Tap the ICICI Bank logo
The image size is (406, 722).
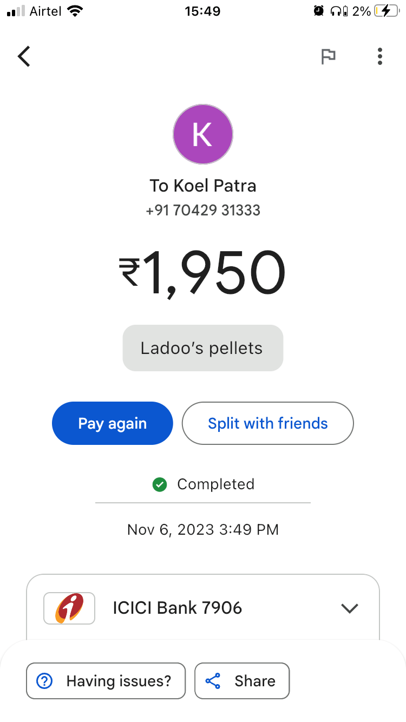click(x=69, y=608)
